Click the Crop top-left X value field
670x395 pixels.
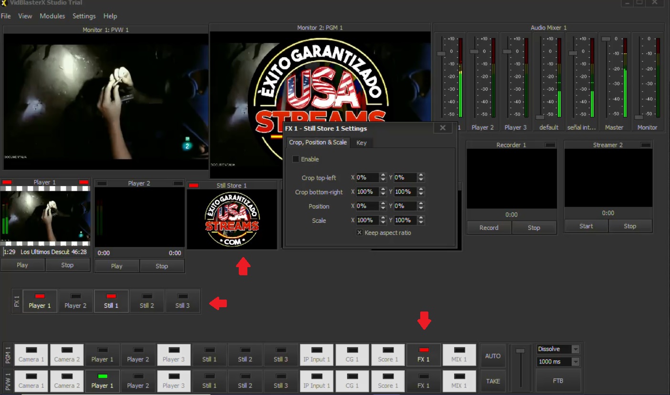click(367, 177)
